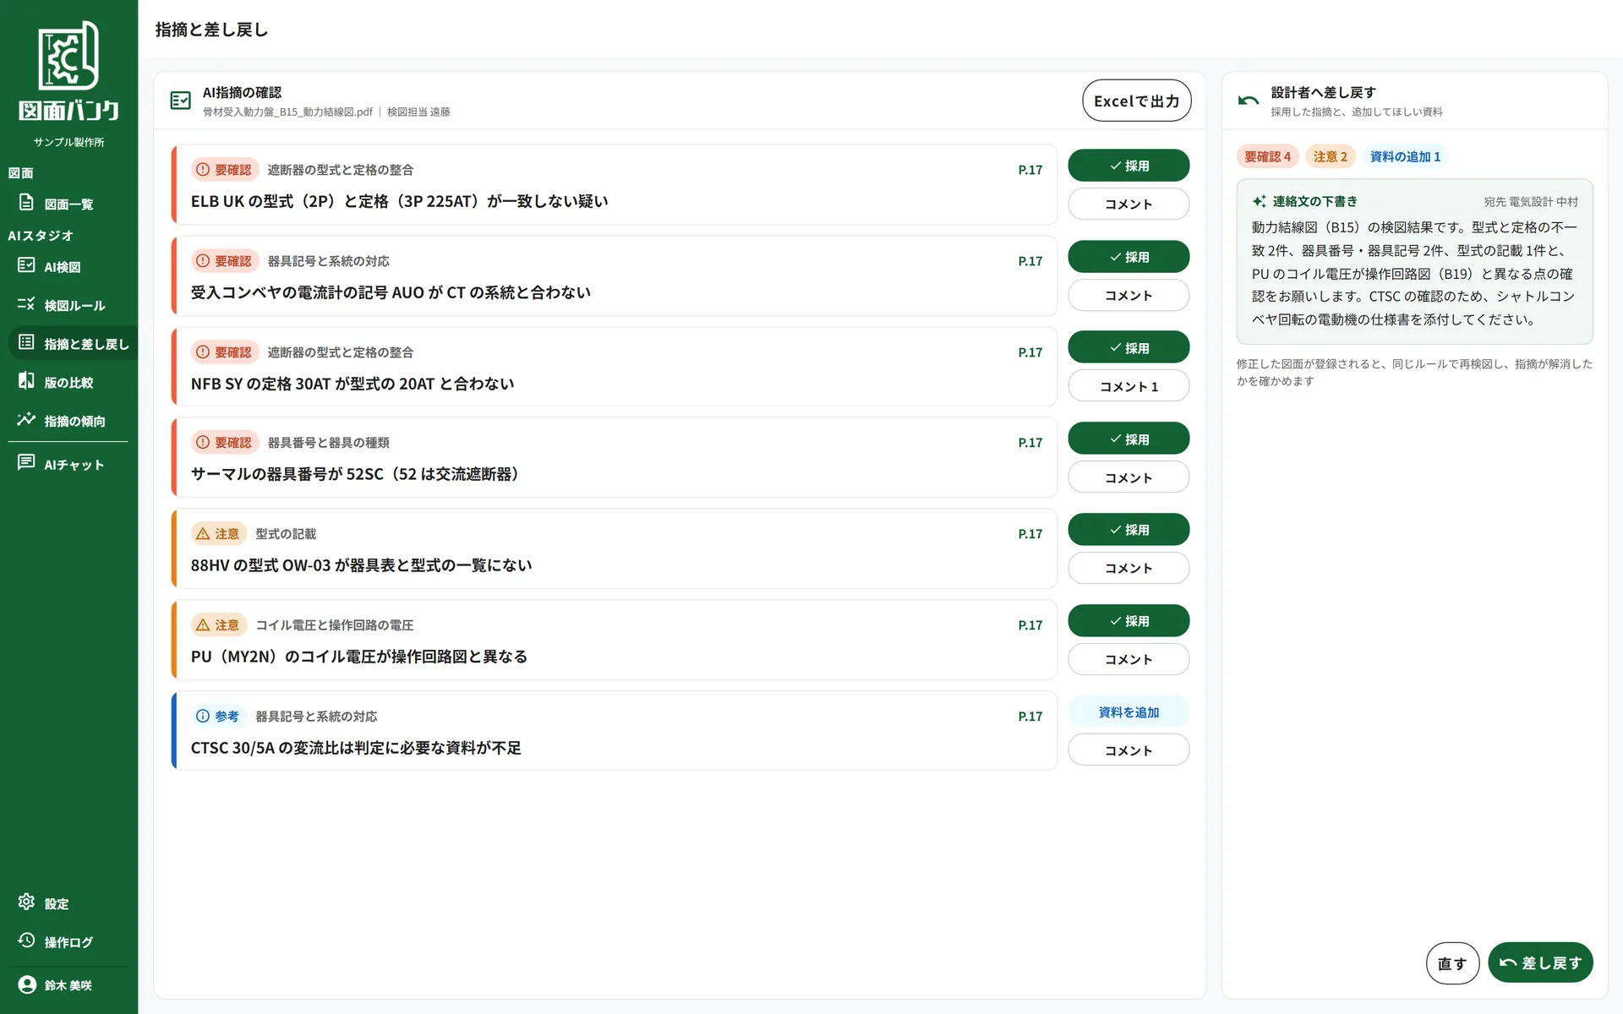1623x1014 pixels.
Task: Open 図面一覧 document icon in sidebar
Action: [x=26, y=203]
